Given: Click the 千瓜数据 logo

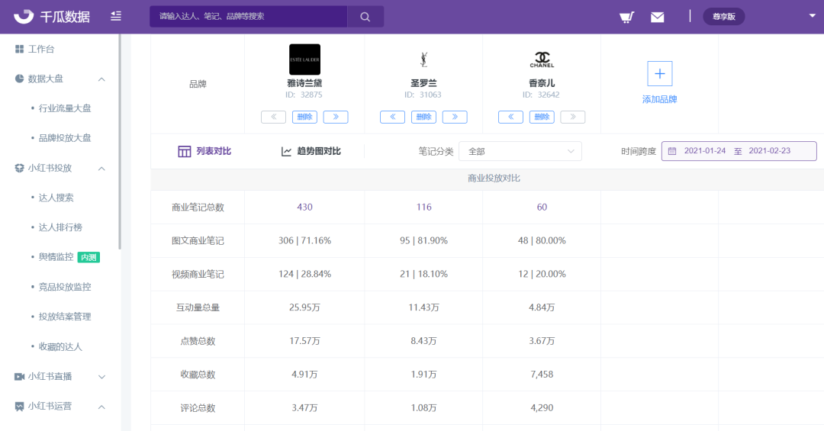Looking at the screenshot, I should [x=52, y=16].
